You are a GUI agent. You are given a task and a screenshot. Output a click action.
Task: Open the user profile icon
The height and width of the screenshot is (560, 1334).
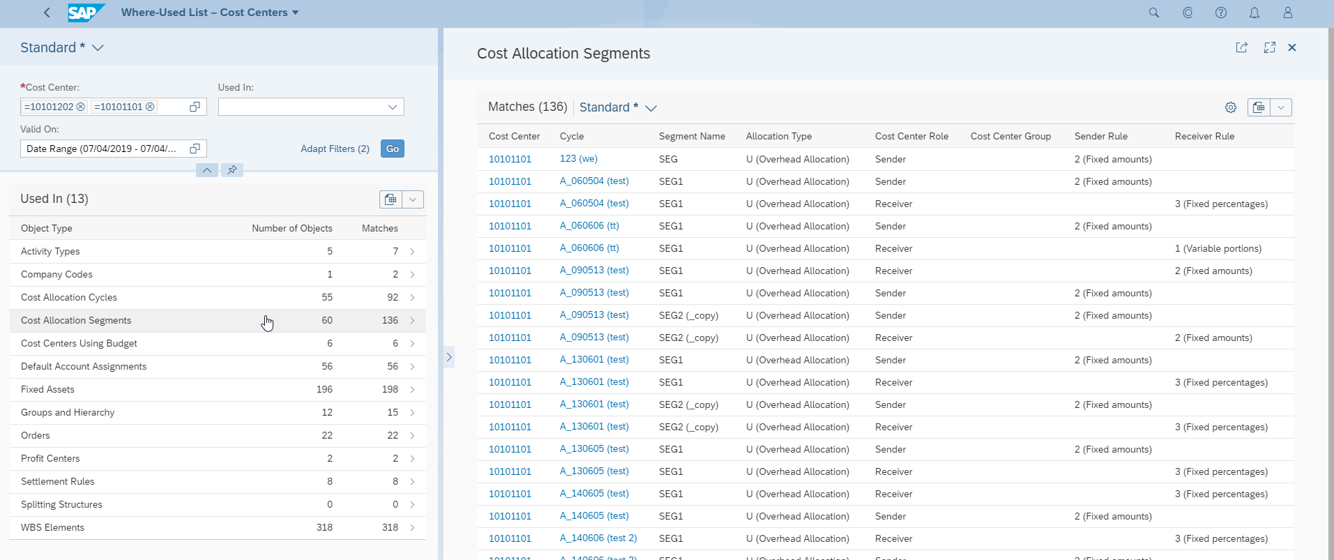point(1288,13)
